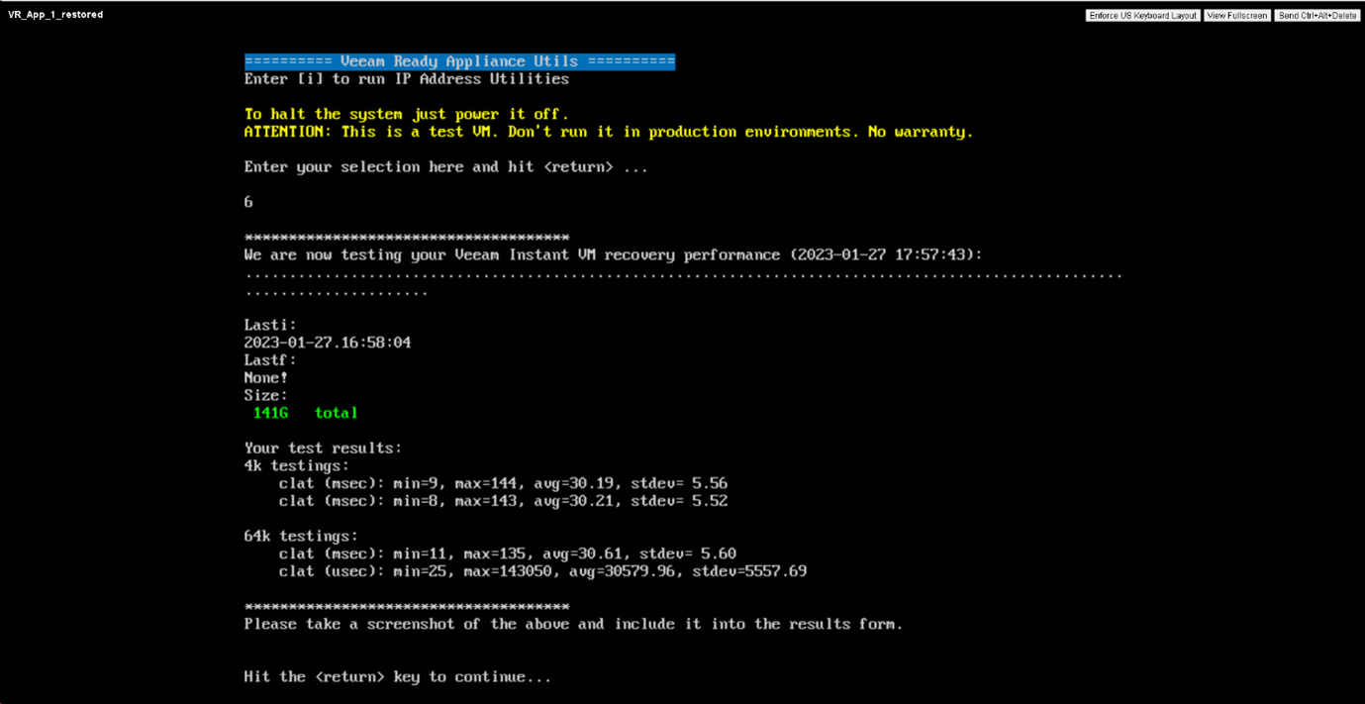Click the VR_App_1_restored console title

[55, 15]
